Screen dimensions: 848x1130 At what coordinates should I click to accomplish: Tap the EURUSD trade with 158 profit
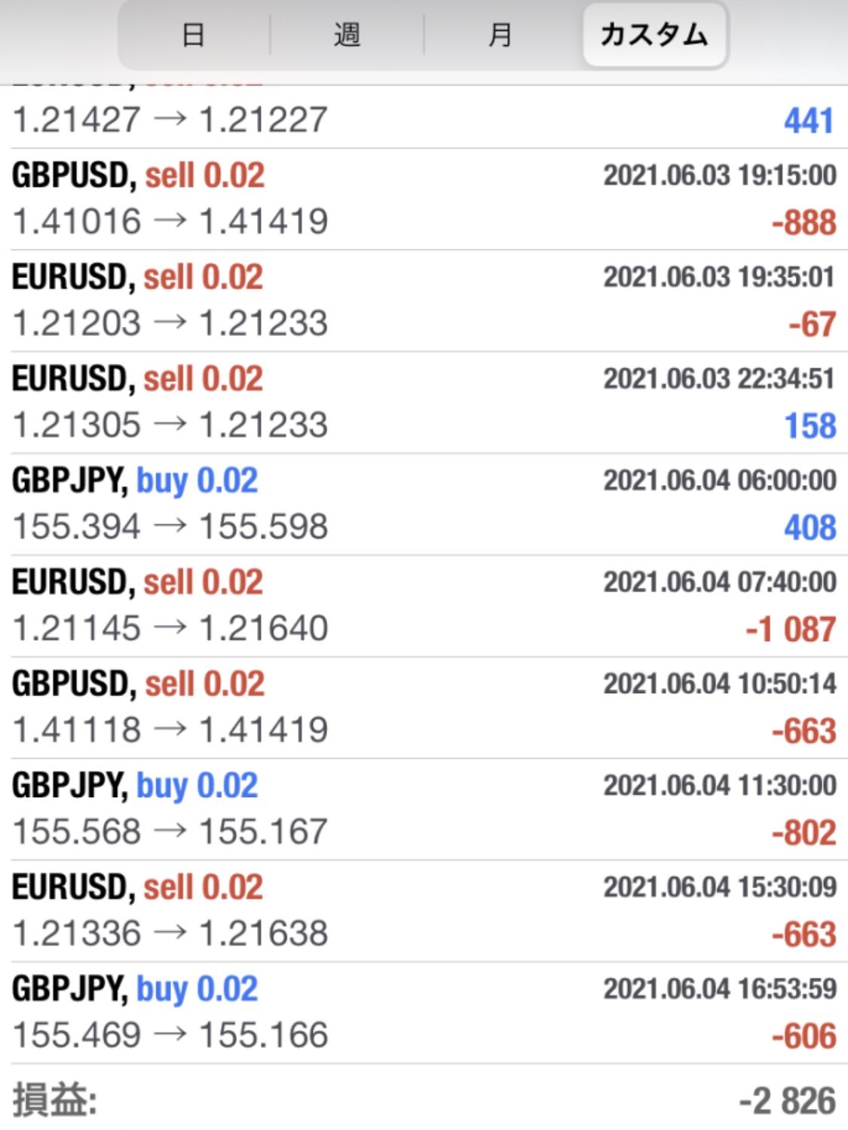[424, 402]
